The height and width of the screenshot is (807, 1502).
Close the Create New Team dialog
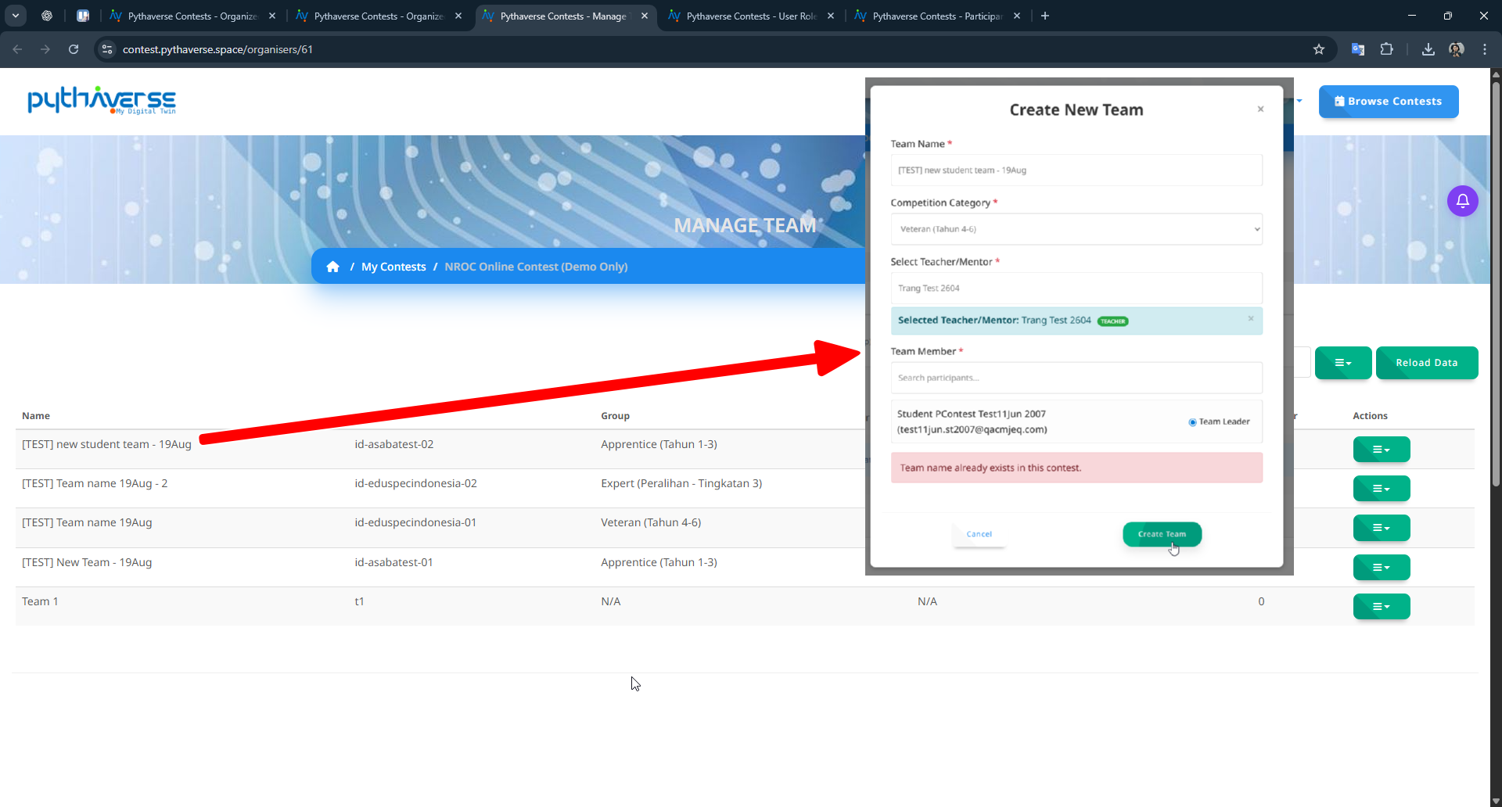pos(1260,109)
